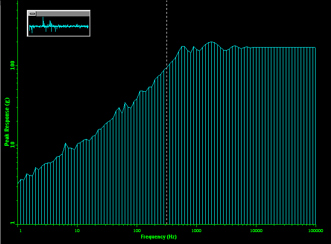331x244 pixels.
Task: Click the "100000" frequency axis tick label
Action: coord(316,231)
